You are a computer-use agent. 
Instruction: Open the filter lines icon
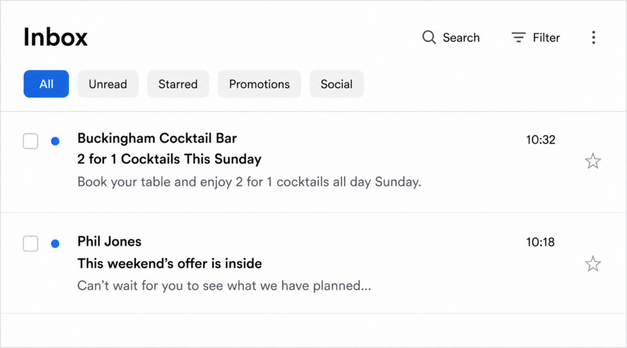518,37
